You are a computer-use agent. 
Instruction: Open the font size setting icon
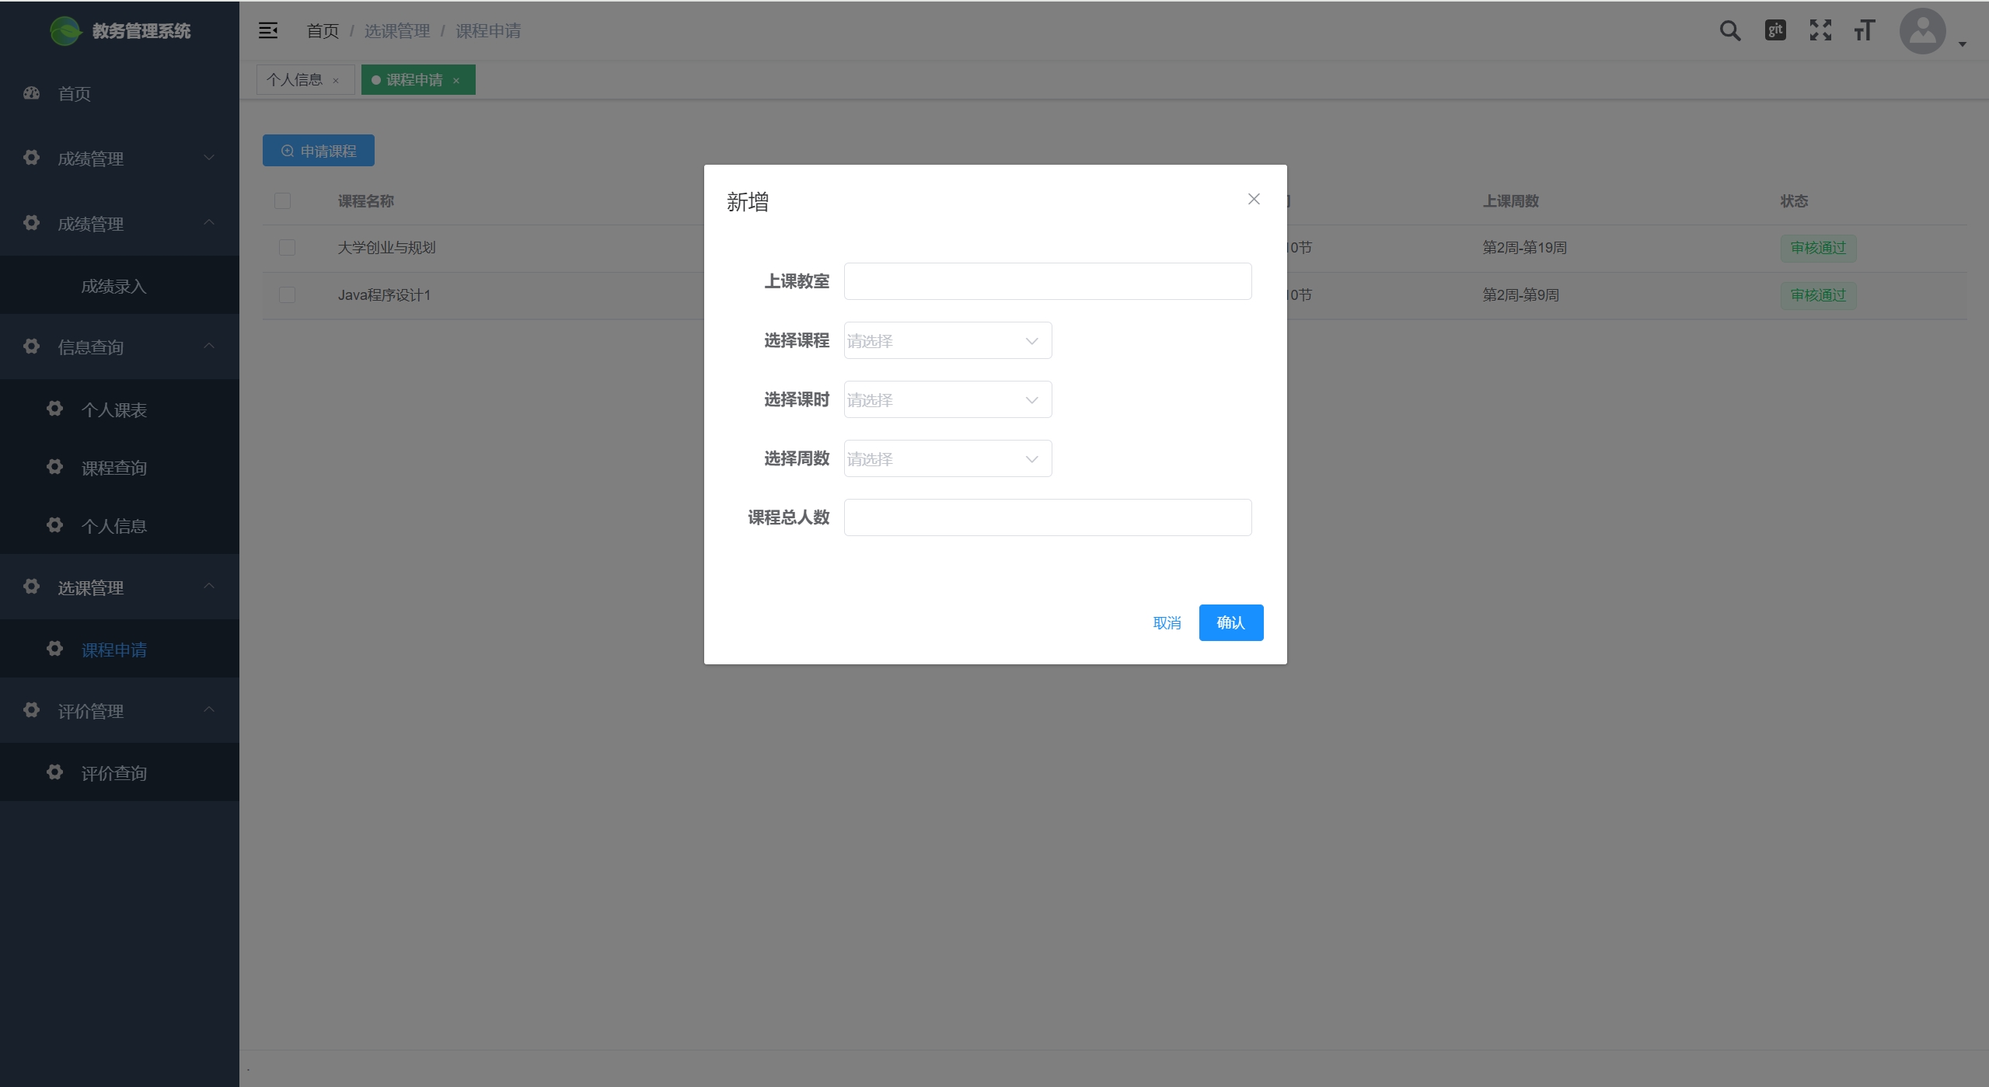pyautogui.click(x=1864, y=30)
